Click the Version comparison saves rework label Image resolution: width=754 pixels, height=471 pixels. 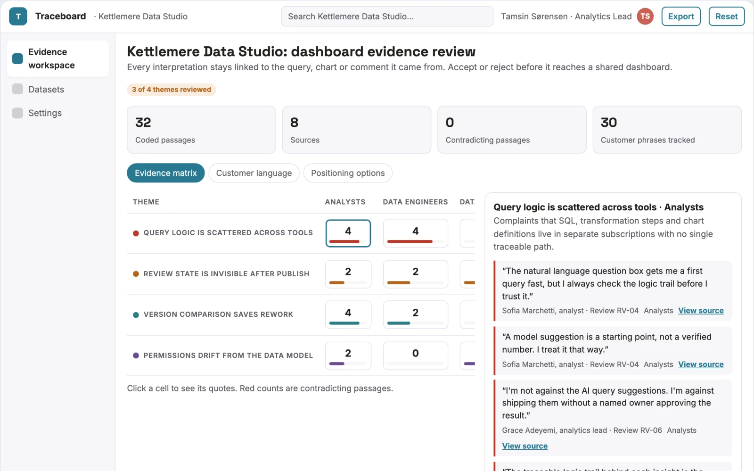click(218, 314)
